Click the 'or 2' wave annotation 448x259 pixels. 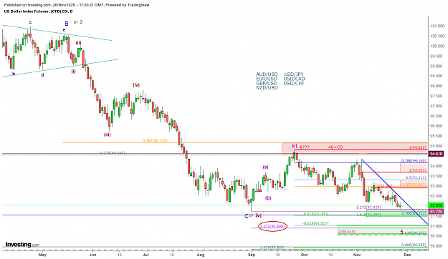click(x=78, y=22)
